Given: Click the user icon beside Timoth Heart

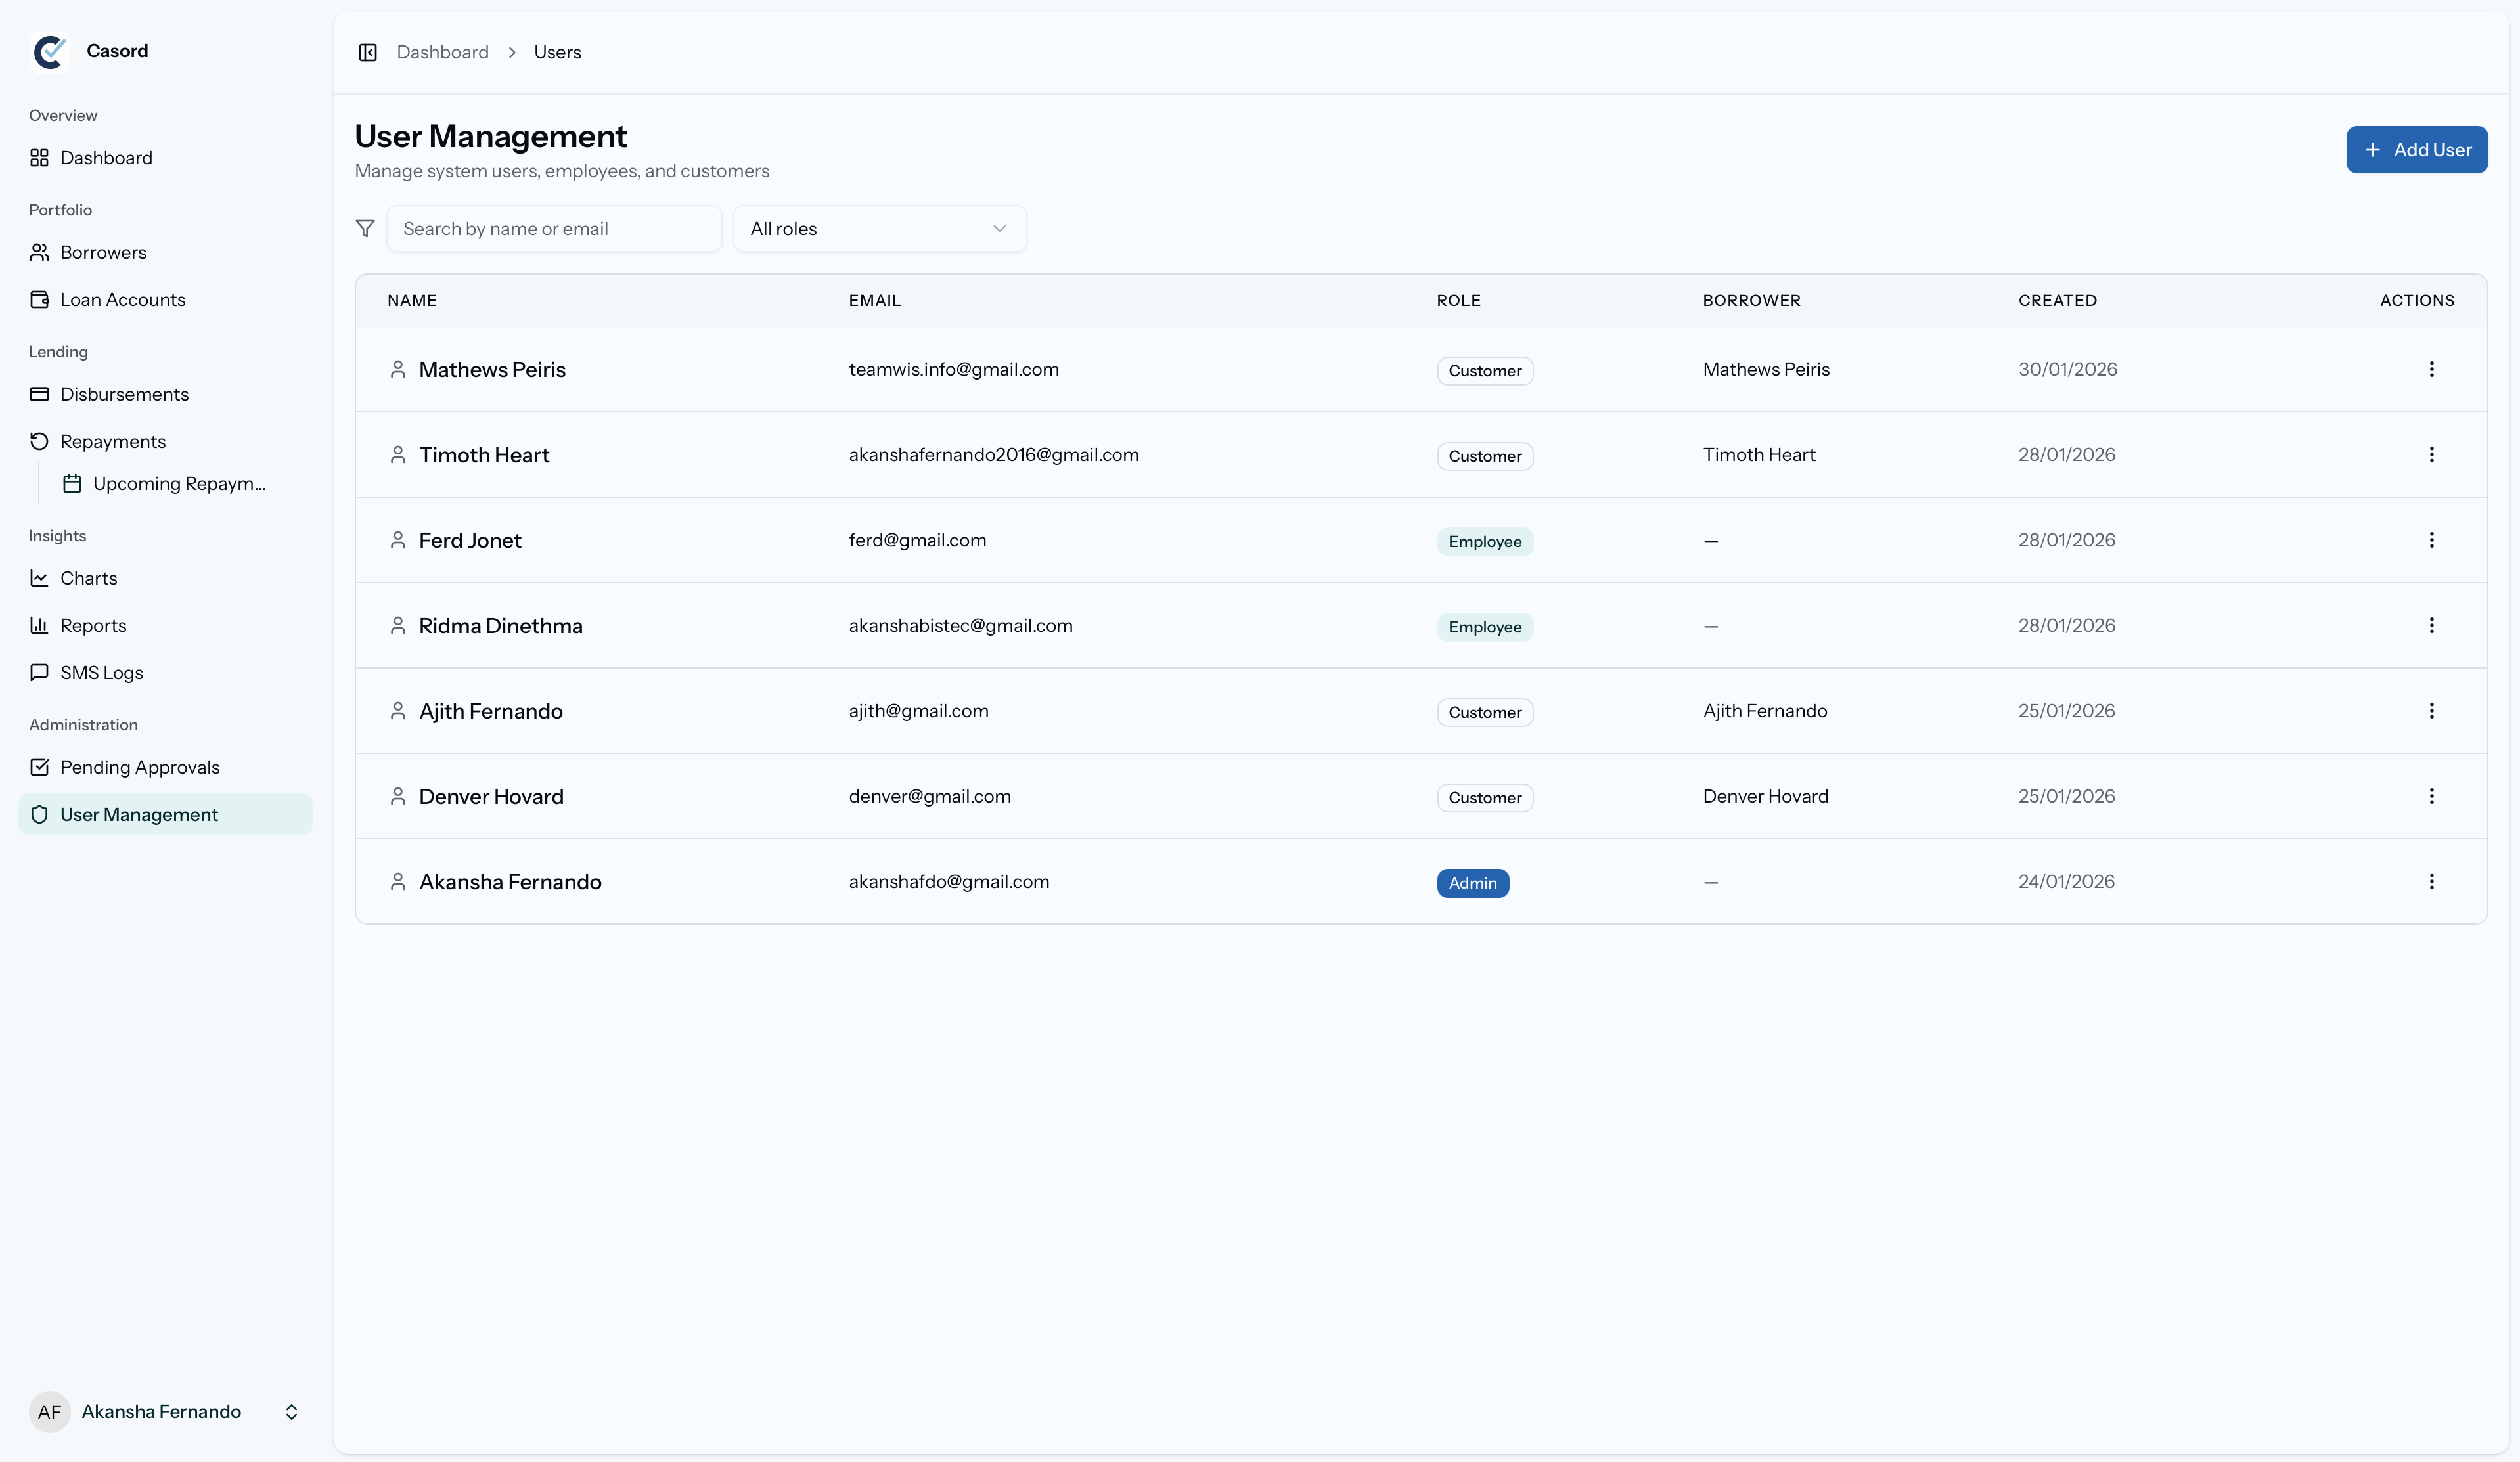Looking at the screenshot, I should point(398,455).
